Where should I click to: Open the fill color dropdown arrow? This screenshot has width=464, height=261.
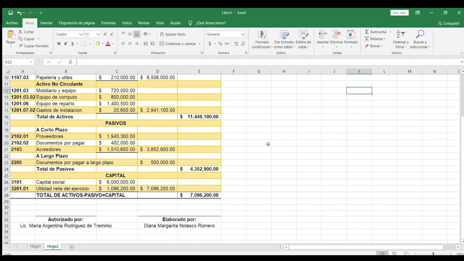click(103, 44)
